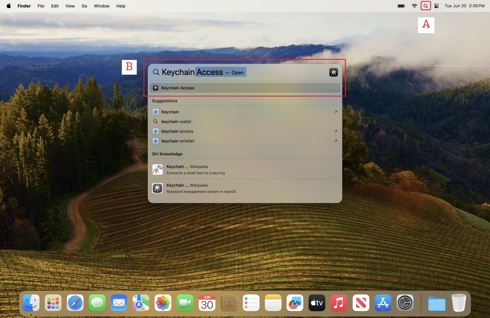Launch Maps from the Dock
Screen dimensions: 490x318
click(141, 303)
